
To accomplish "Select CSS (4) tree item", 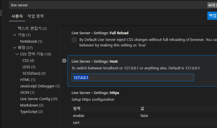I will (x=28, y=60).
